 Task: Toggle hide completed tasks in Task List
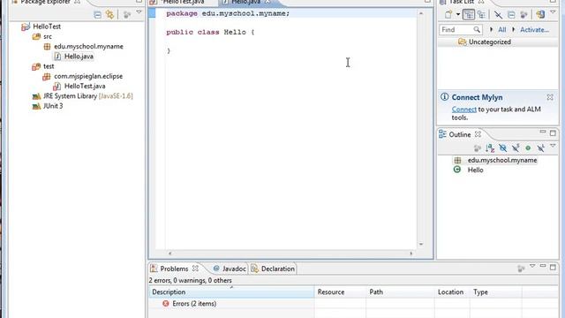coord(498,15)
